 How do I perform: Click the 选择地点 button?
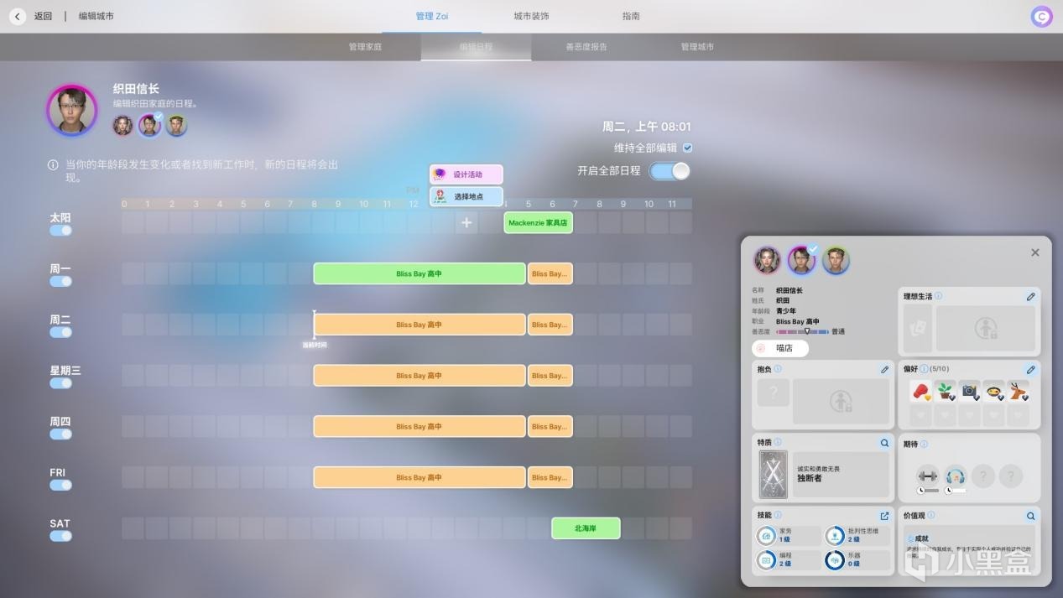coord(466,196)
